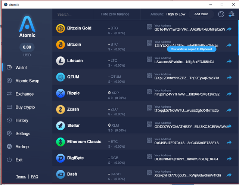The height and width of the screenshot is (185, 239).
Task: Click the send arrow for Ethereum Classic
Action: 229,142
